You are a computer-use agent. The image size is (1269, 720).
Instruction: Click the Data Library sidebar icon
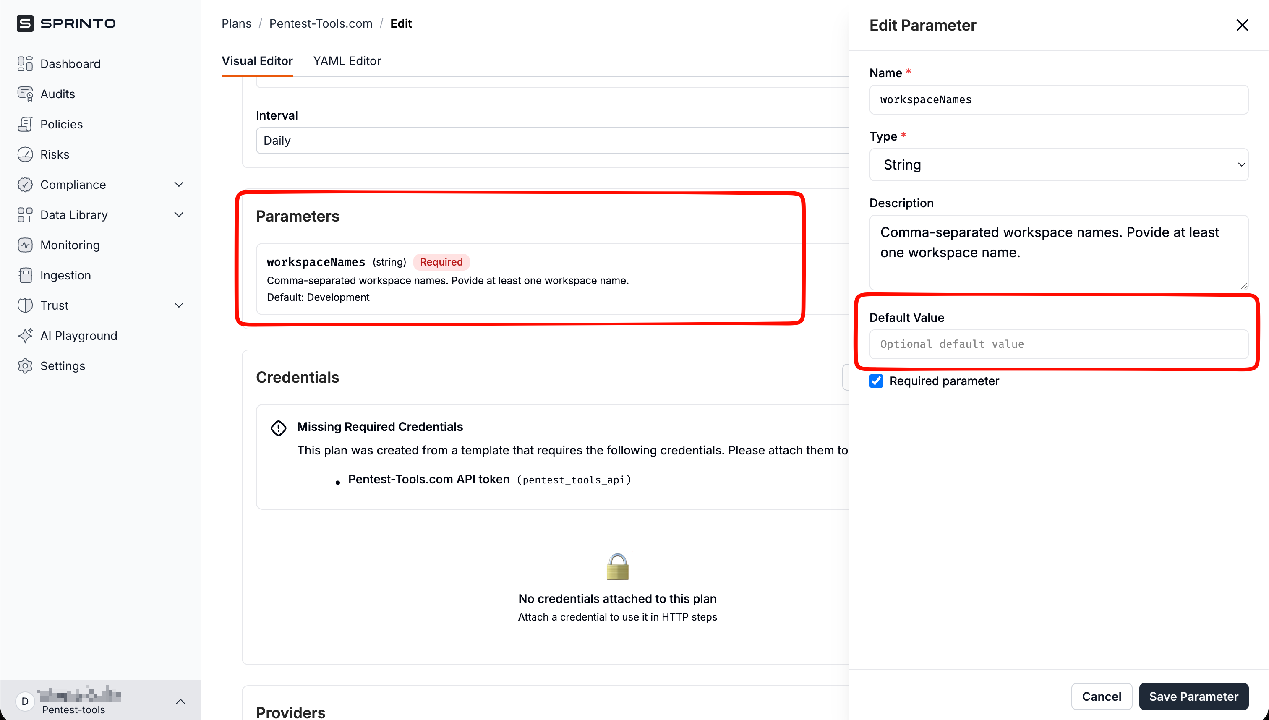(x=25, y=215)
